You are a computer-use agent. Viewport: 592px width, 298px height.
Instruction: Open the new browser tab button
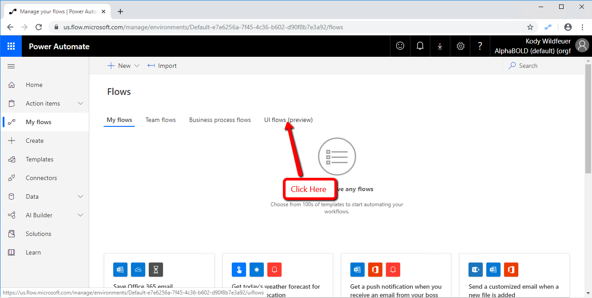pos(120,12)
